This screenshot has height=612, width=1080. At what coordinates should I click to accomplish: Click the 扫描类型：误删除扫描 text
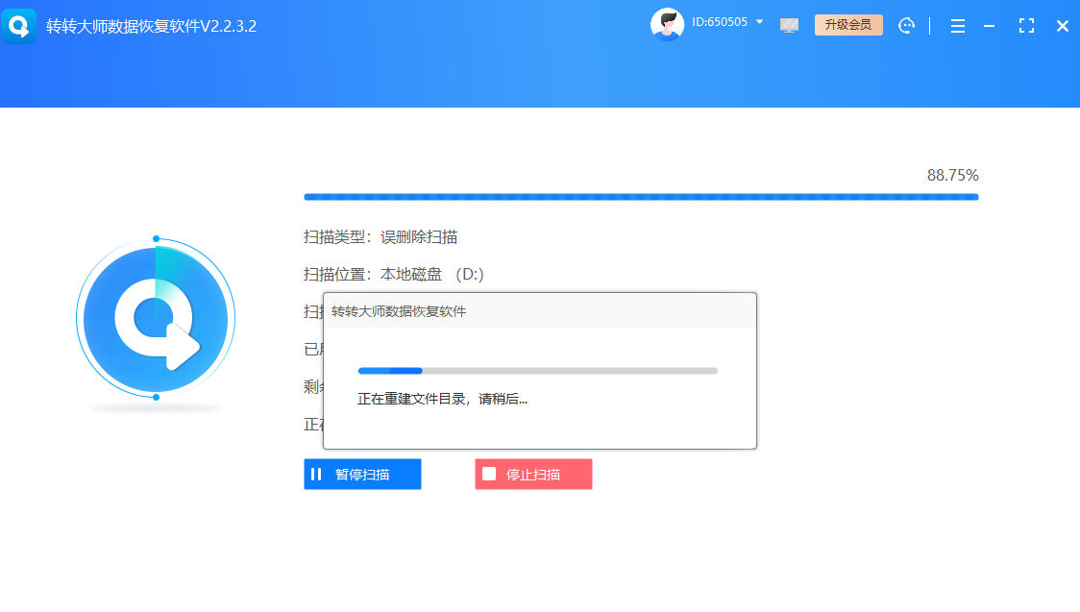click(x=380, y=237)
